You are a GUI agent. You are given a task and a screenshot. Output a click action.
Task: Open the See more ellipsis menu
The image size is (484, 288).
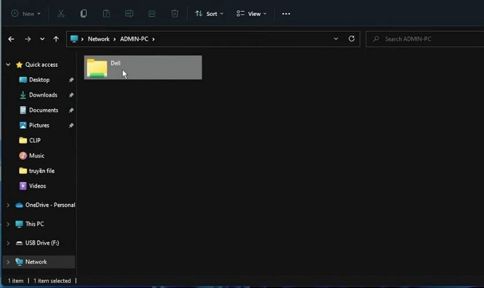pyautogui.click(x=286, y=13)
